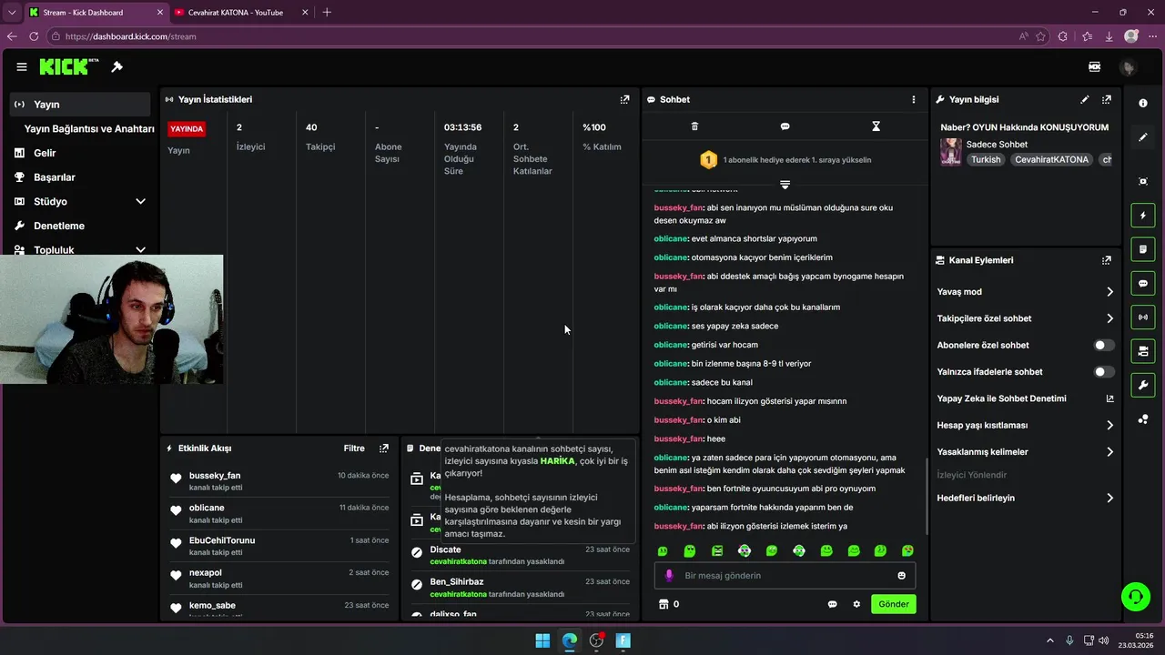Click the chat bubble icon next to gear
Image resolution: width=1165 pixels, height=655 pixels.
pos(832,604)
